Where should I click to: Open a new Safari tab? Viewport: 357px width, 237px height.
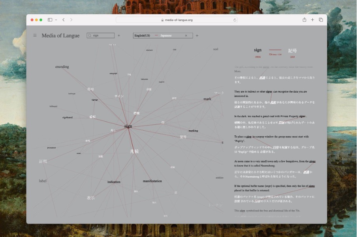312,20
